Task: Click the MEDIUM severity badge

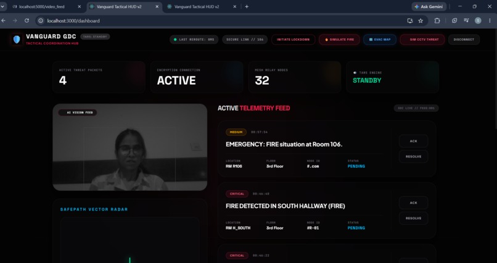Action: point(236,132)
